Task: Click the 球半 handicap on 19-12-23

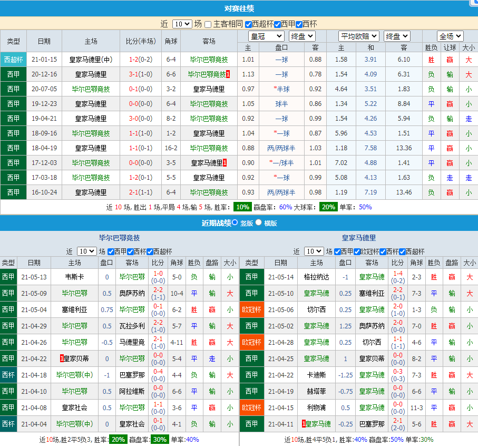Action: [x=281, y=104]
